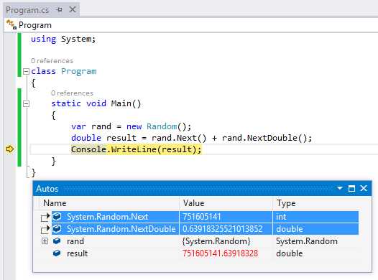This screenshot has height=280, width=378.
Task: Click the rand variable cube icon
Action: coord(57,241)
